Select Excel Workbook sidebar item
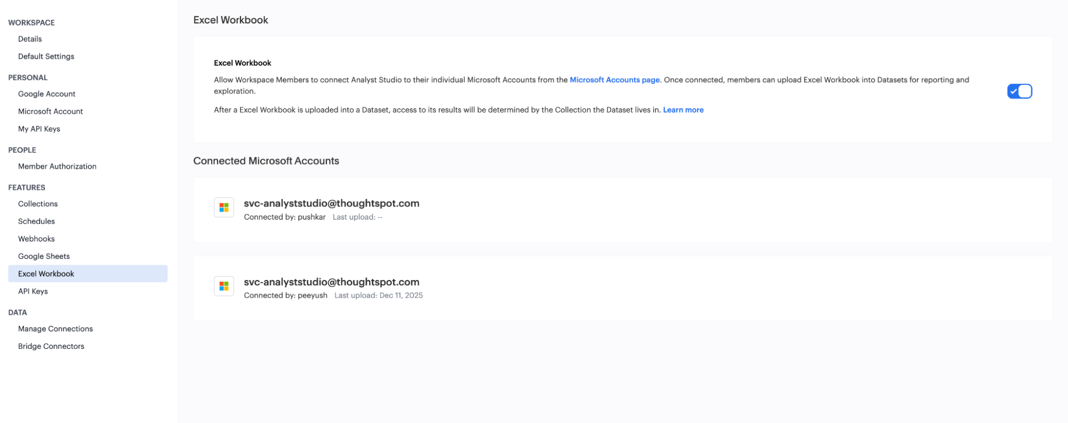 click(x=46, y=274)
